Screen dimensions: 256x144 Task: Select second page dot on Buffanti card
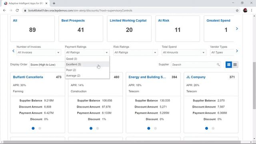click(40, 128)
